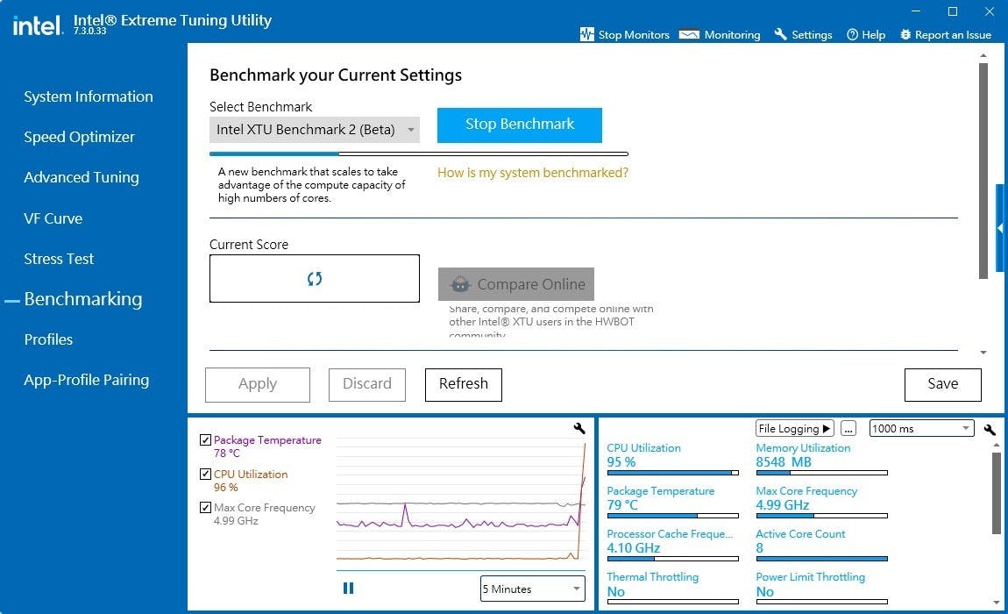1008x614 pixels.
Task: Click the Report an Issue bug icon
Action: click(x=905, y=35)
